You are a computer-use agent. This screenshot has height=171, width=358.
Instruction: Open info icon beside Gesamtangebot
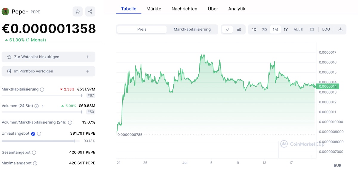click(34, 153)
